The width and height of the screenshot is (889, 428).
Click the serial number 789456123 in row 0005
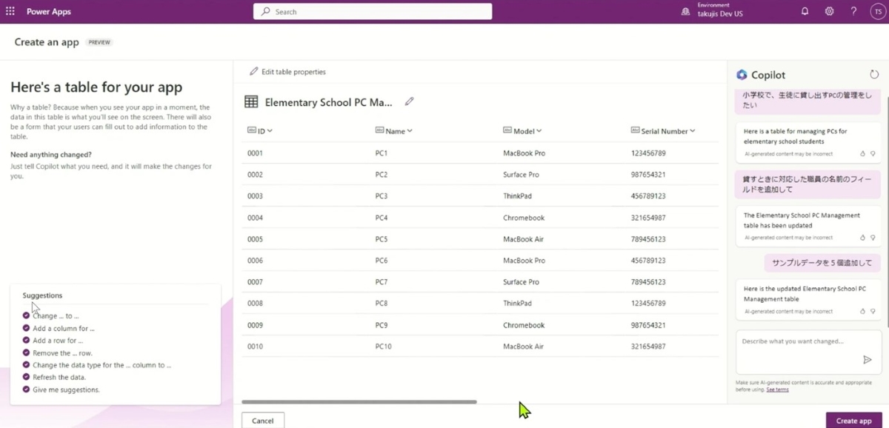pyautogui.click(x=648, y=239)
